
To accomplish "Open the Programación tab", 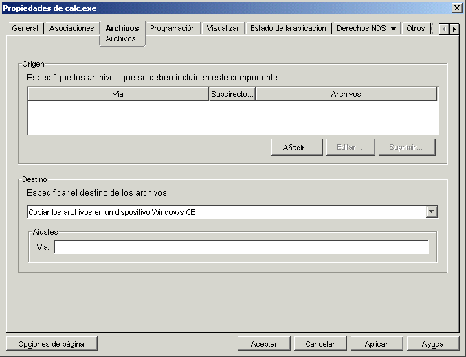I will coord(173,28).
